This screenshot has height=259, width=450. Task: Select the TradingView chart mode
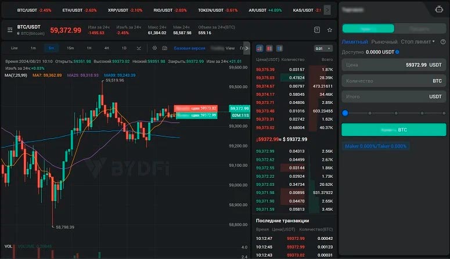[x=223, y=48]
